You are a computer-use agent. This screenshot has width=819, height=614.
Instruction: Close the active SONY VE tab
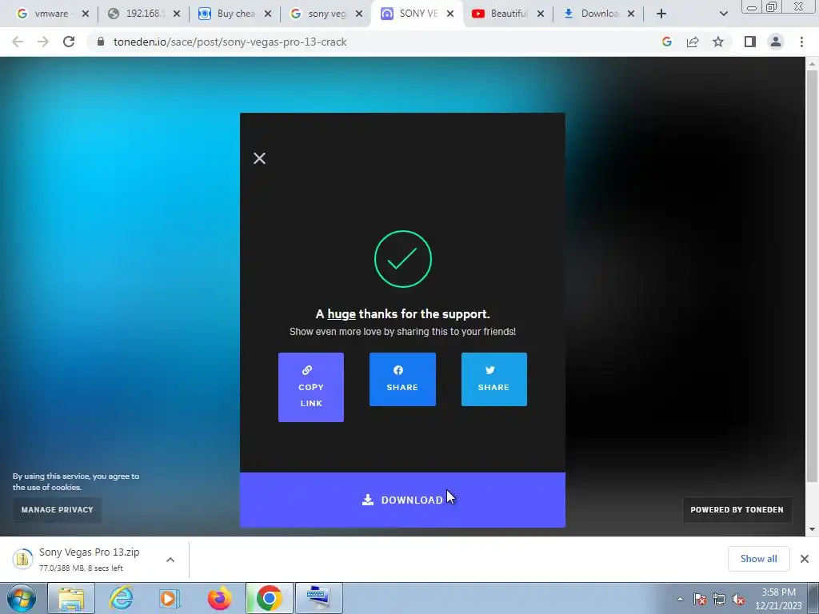(450, 14)
